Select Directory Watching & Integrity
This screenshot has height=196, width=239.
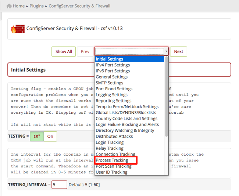tap(129, 130)
